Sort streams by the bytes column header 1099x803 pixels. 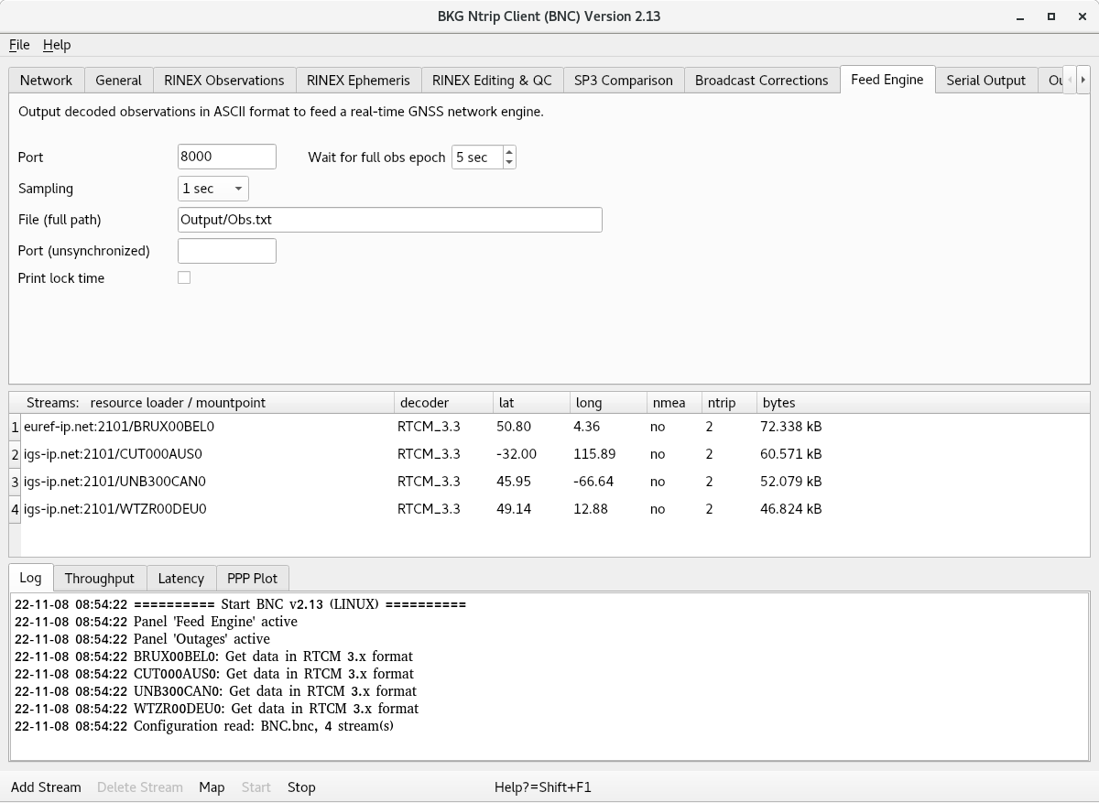(x=778, y=403)
